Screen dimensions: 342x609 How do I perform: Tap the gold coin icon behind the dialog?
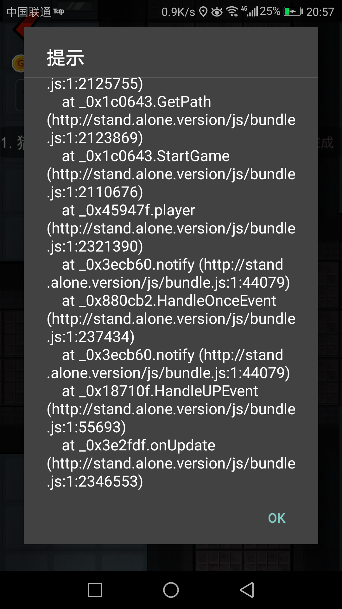(x=18, y=63)
